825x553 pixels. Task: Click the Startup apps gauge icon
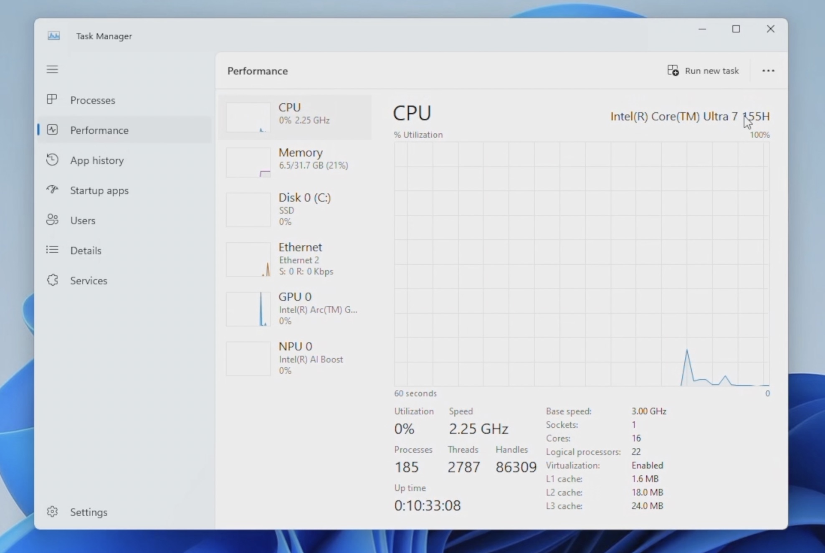point(52,190)
